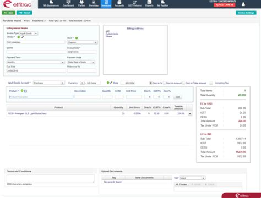Toggle the Including Tax checkbox
This screenshot has height=198, width=261.
pos(211,83)
